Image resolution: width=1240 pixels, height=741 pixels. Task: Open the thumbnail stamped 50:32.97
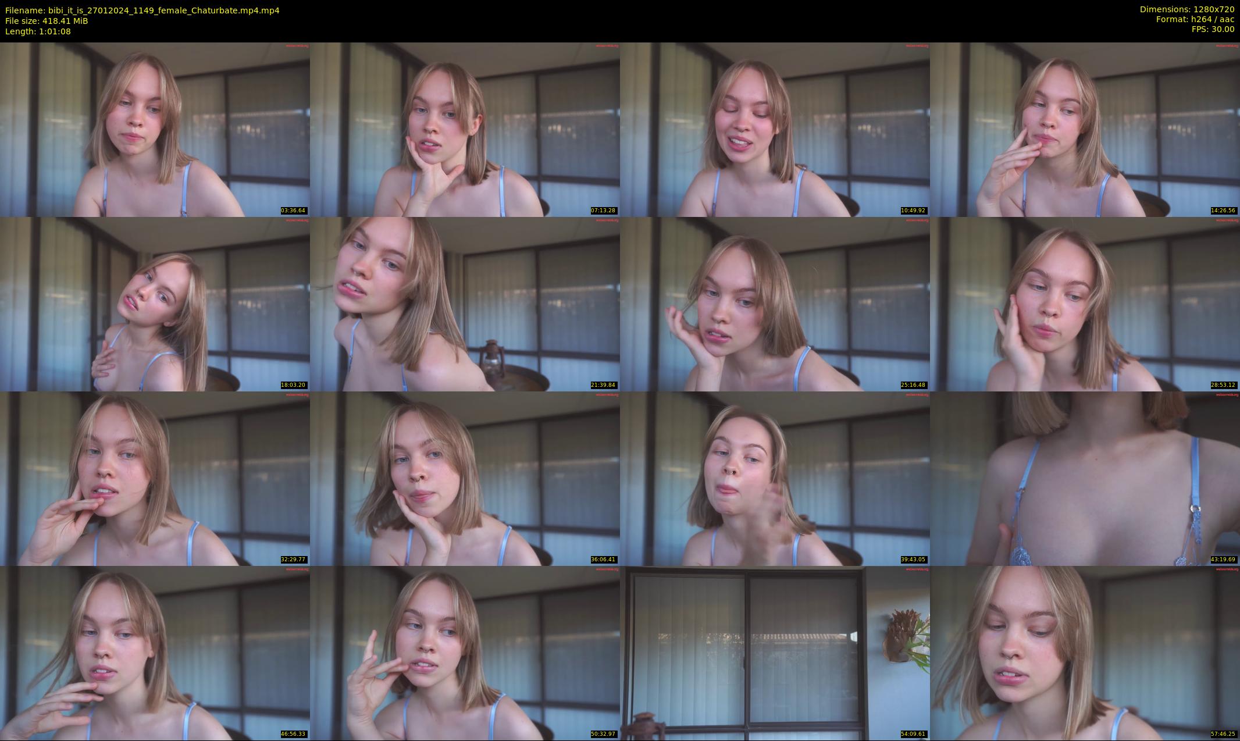465,653
